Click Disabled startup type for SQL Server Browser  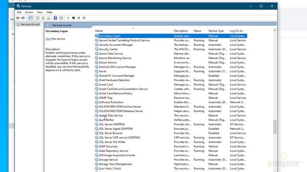pyautogui.click(x=213, y=133)
